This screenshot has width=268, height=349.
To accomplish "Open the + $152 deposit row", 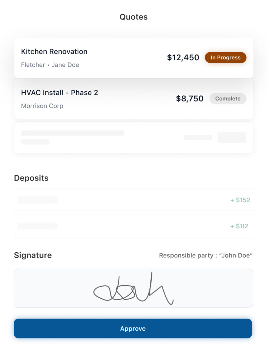I will tap(134, 200).
